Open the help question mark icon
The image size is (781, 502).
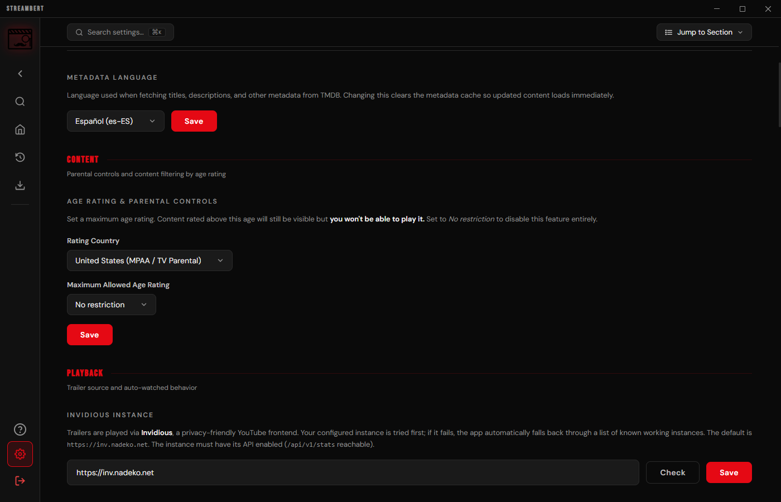(20, 429)
